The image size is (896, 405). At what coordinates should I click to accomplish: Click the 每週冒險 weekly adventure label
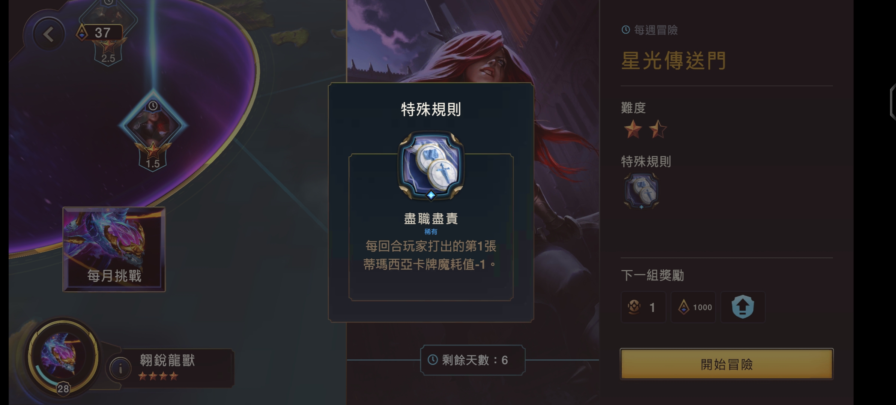[x=650, y=30]
